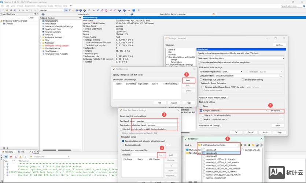
Task: Check Run gate-level simulation automatically option
Action: pyautogui.click(x=200, y=62)
